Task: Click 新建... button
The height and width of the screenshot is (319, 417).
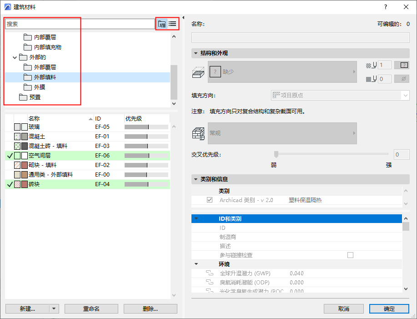Action: tap(27, 309)
